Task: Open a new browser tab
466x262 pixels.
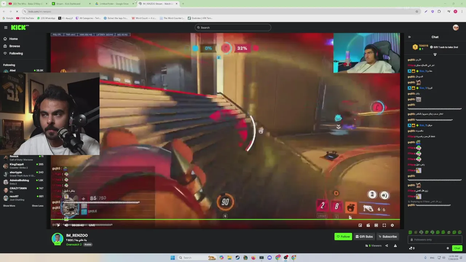Action: tap(183, 4)
